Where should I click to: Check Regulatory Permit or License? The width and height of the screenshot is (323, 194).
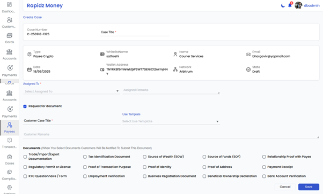[25, 167]
